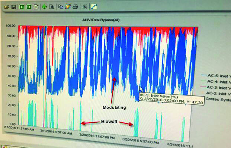Select the Centec System legend entry

[218, 99]
